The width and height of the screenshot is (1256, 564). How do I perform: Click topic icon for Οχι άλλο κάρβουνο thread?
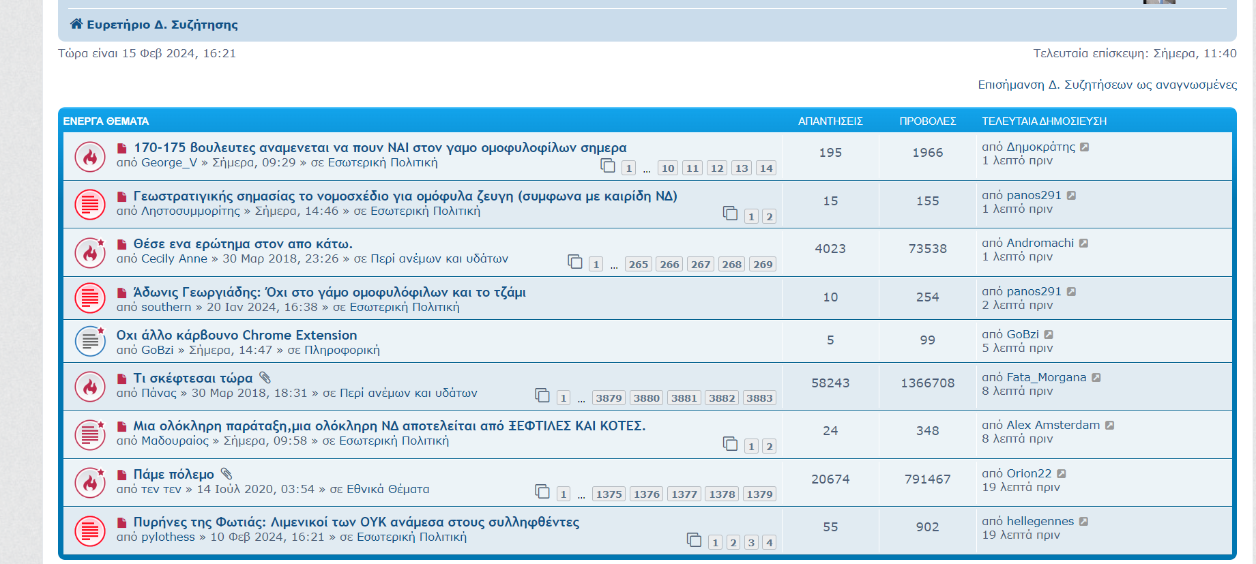click(90, 341)
